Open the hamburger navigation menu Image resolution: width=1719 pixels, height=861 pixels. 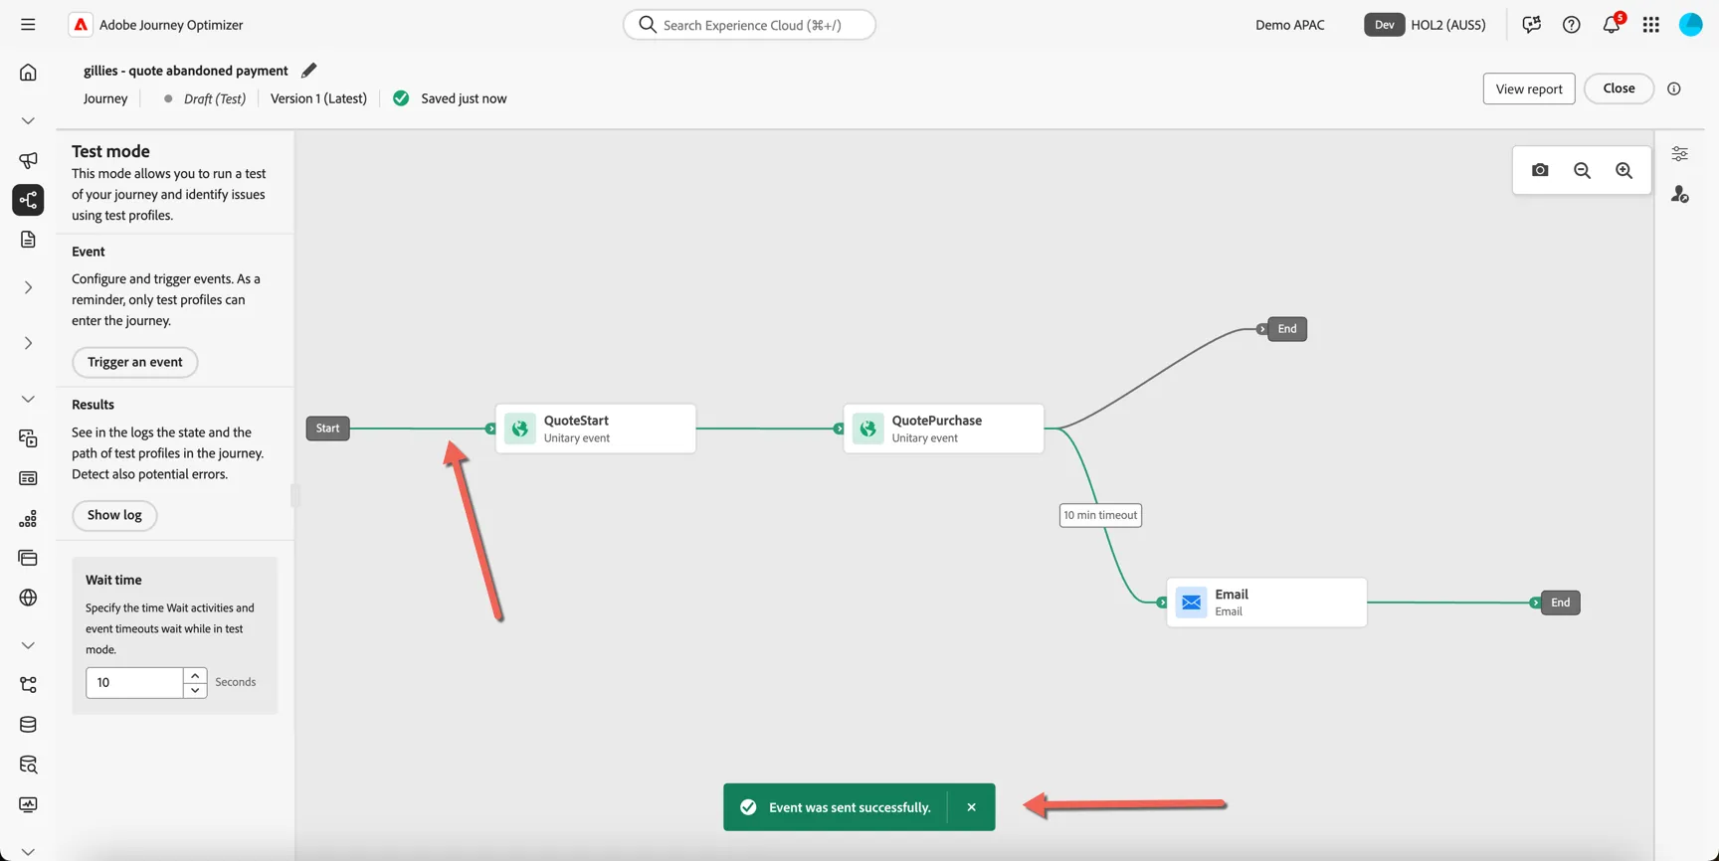pos(28,25)
